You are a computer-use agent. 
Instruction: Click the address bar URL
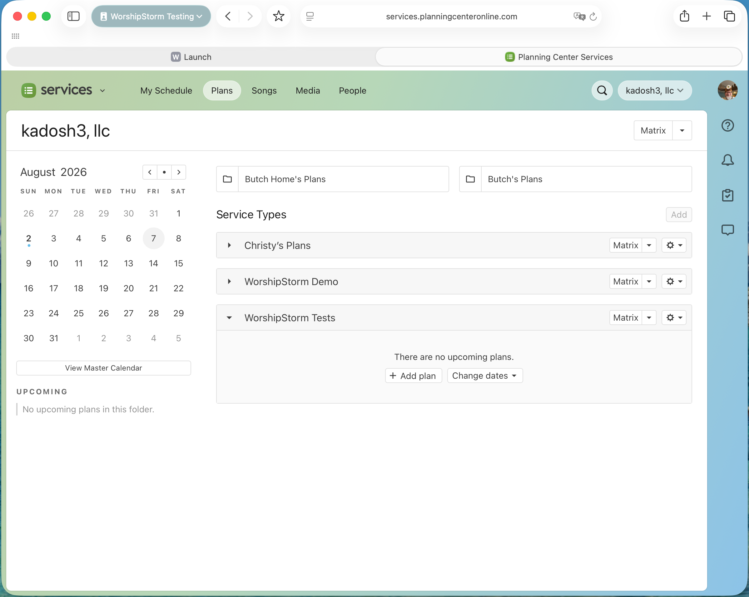pos(451,16)
